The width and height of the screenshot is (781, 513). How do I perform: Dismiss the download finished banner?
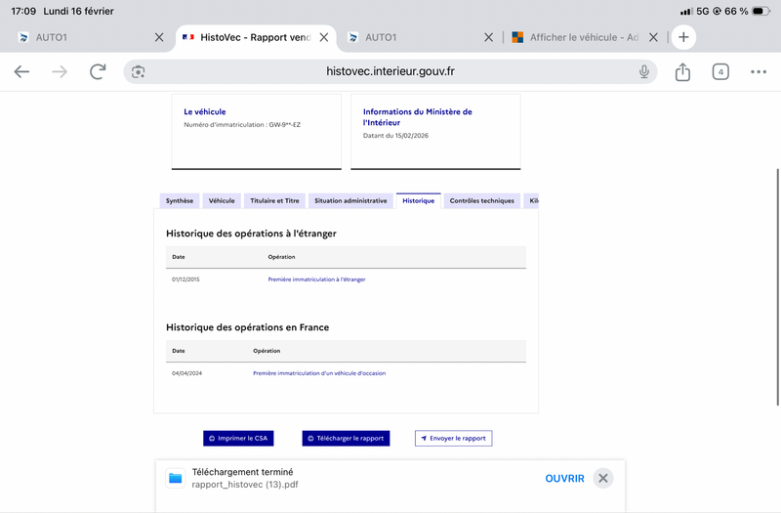tap(603, 478)
